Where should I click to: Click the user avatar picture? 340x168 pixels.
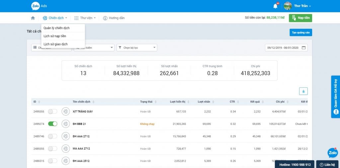coord(288,6)
